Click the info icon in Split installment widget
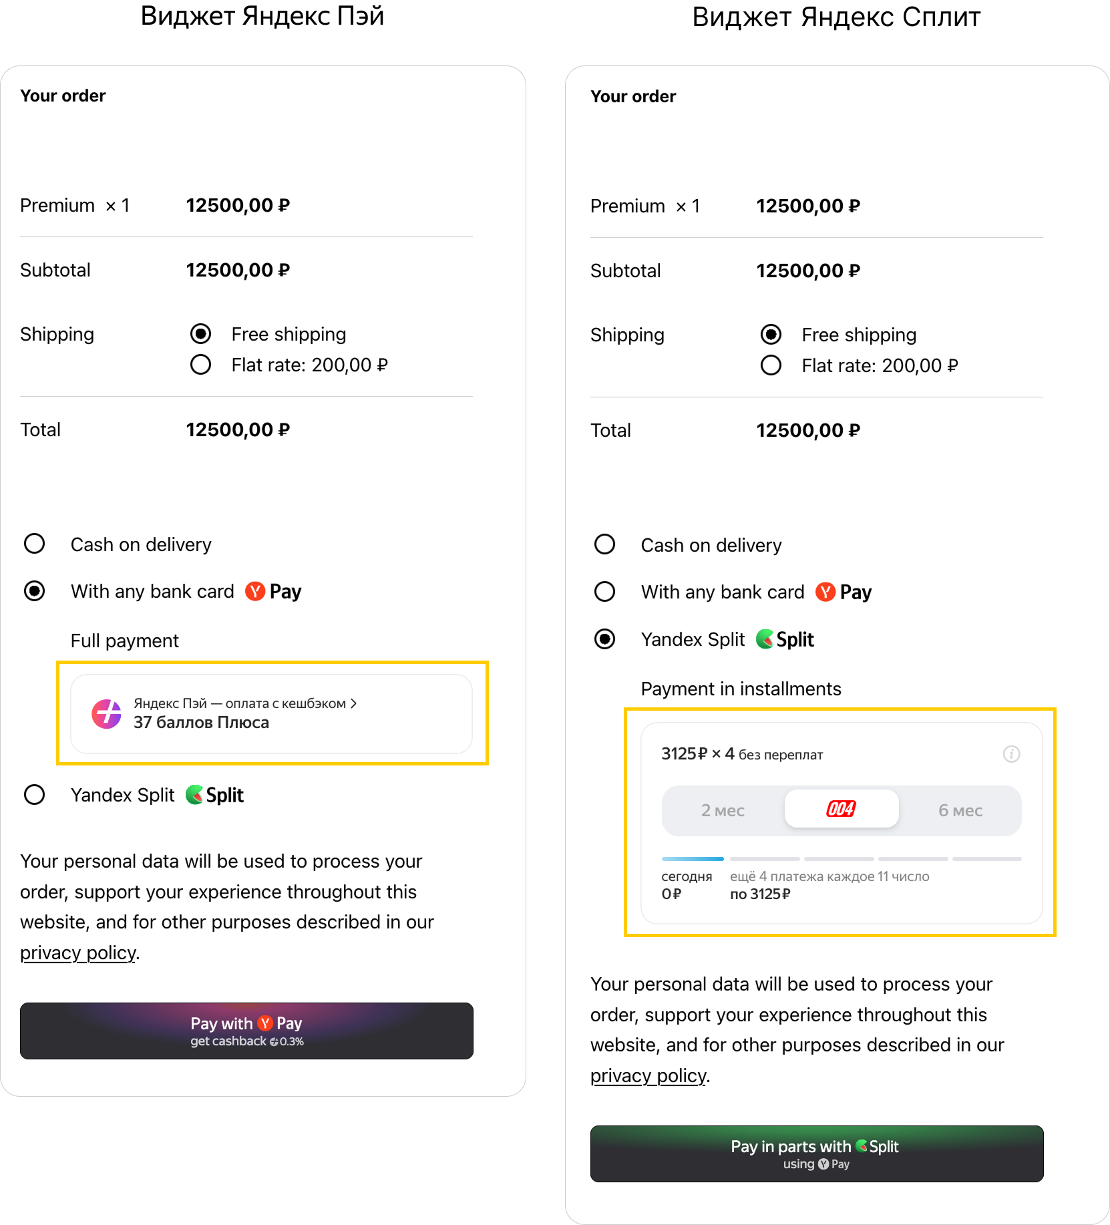The height and width of the screenshot is (1225, 1110). [x=1011, y=754]
